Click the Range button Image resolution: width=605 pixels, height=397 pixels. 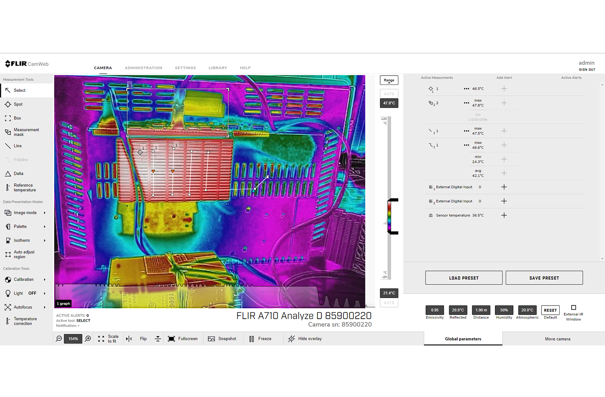389,80
